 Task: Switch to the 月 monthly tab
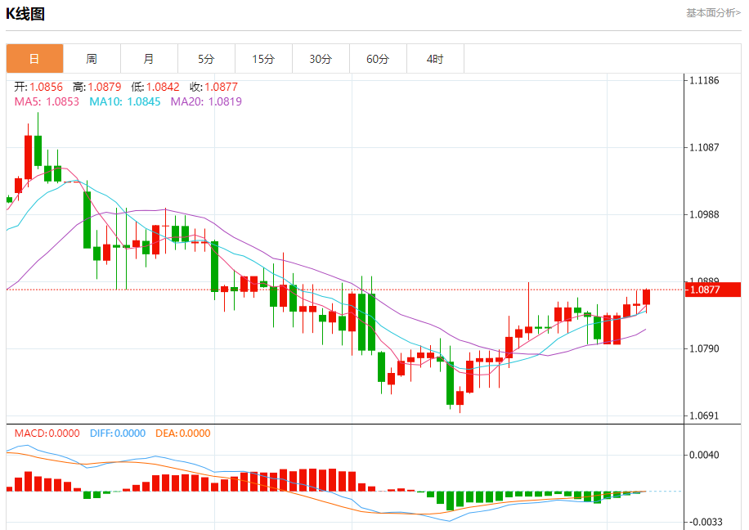point(149,59)
